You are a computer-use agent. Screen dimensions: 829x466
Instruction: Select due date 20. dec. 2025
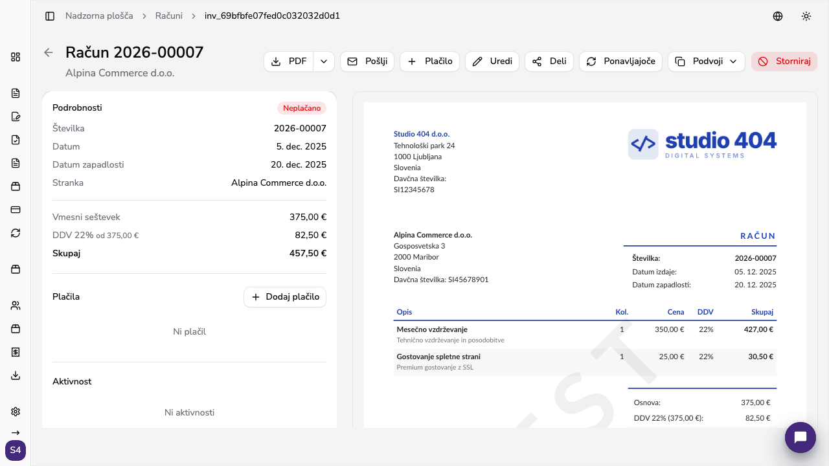299,164
